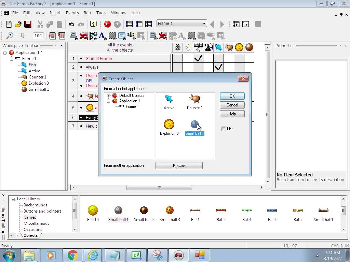
Task: Select the Explosion 3 object in dialog
Action: (169, 128)
